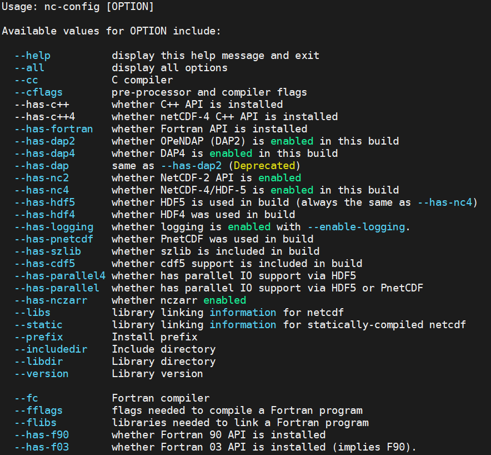This screenshot has height=455, width=491.
Task: Click the --static option text
Action: coord(38,324)
